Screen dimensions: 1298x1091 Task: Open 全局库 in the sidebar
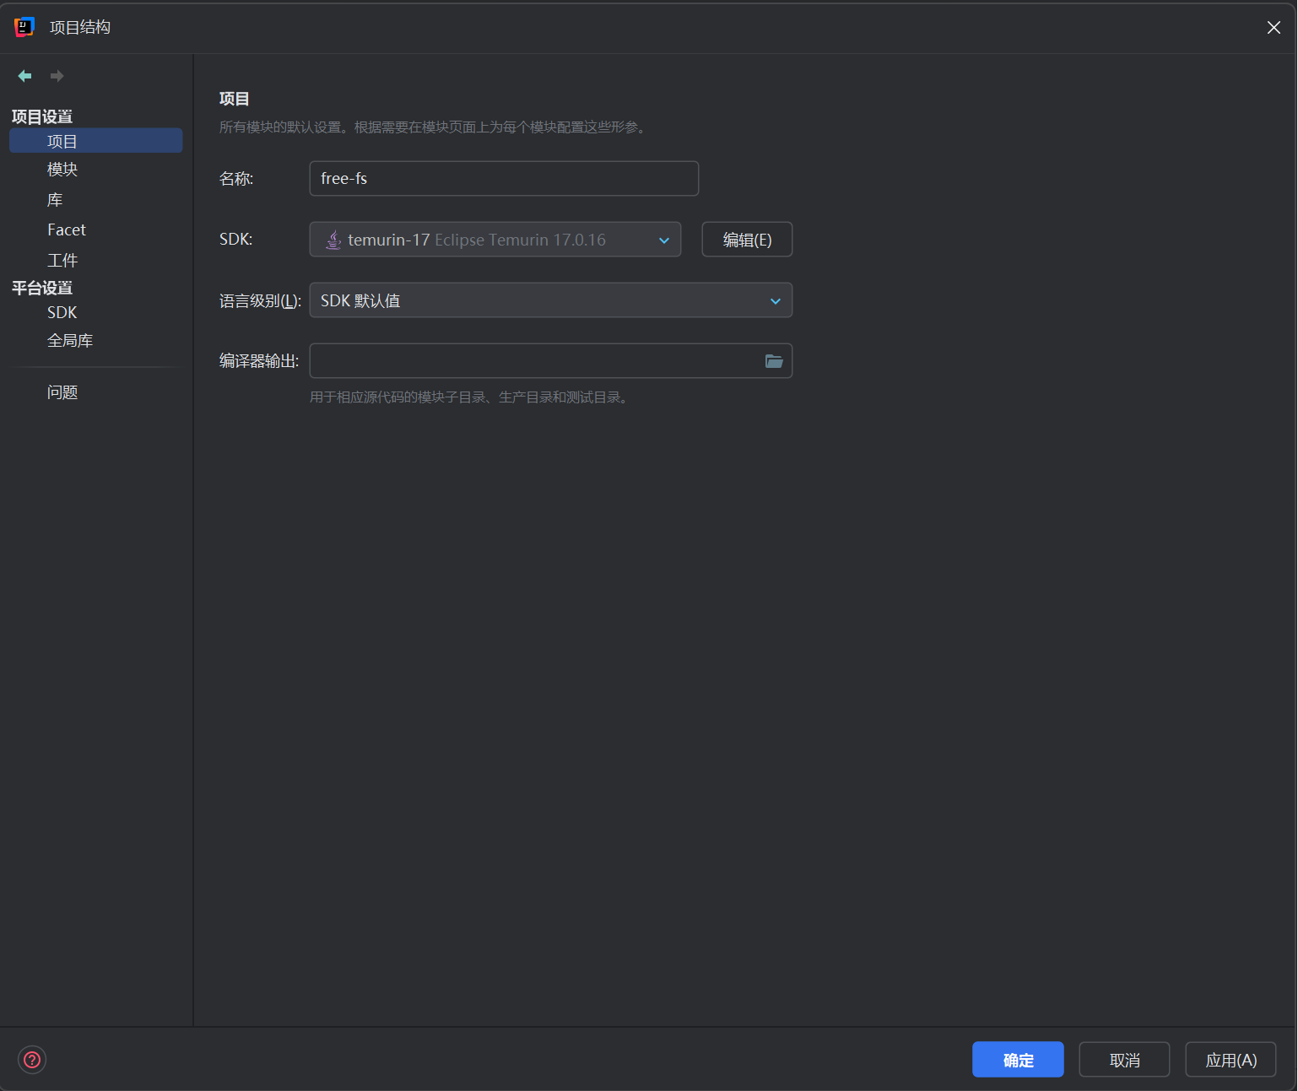tap(70, 341)
